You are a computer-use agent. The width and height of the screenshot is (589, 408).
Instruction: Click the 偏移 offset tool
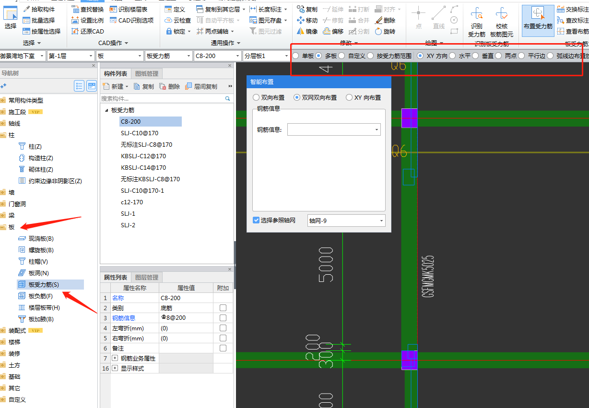[x=333, y=31]
